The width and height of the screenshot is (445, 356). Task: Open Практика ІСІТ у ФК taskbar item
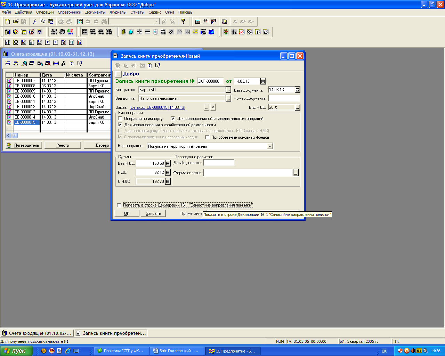point(122,351)
